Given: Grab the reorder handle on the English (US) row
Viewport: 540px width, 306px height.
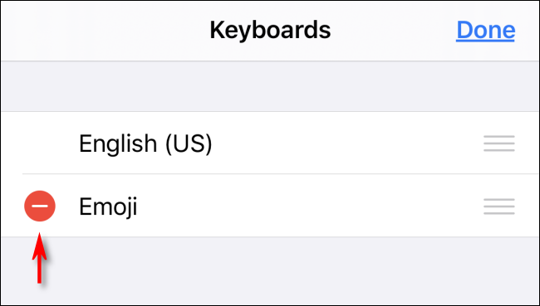Looking at the screenshot, I should pyautogui.click(x=499, y=143).
